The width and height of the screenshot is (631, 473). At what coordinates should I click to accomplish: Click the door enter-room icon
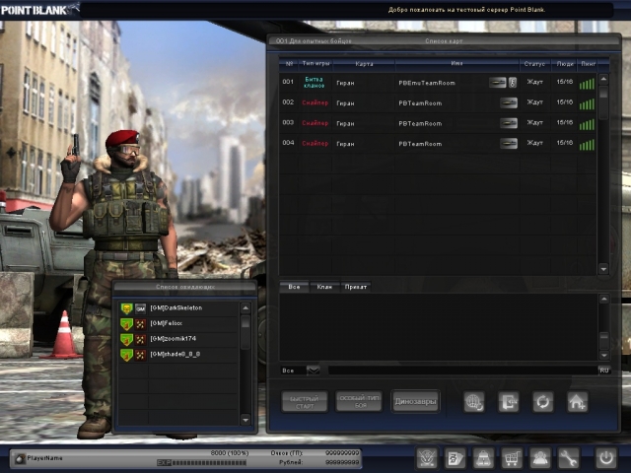509,401
